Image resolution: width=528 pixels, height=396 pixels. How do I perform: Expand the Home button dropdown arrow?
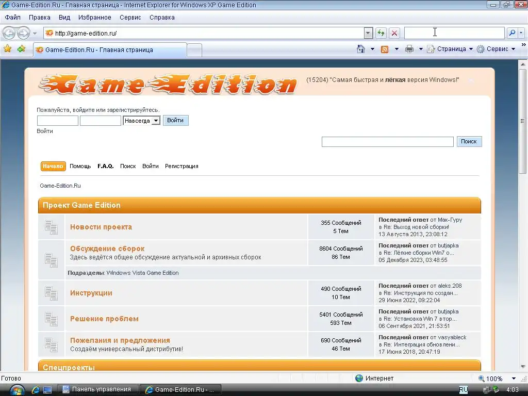click(x=372, y=49)
